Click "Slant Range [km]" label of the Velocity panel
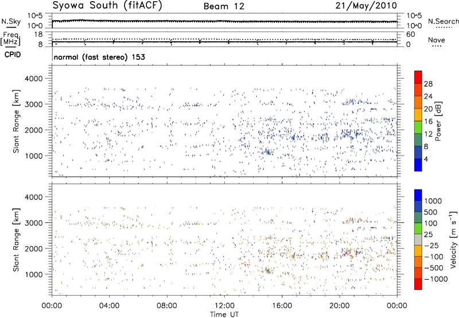Viewport: 459px width, 318px height. click(16, 239)
